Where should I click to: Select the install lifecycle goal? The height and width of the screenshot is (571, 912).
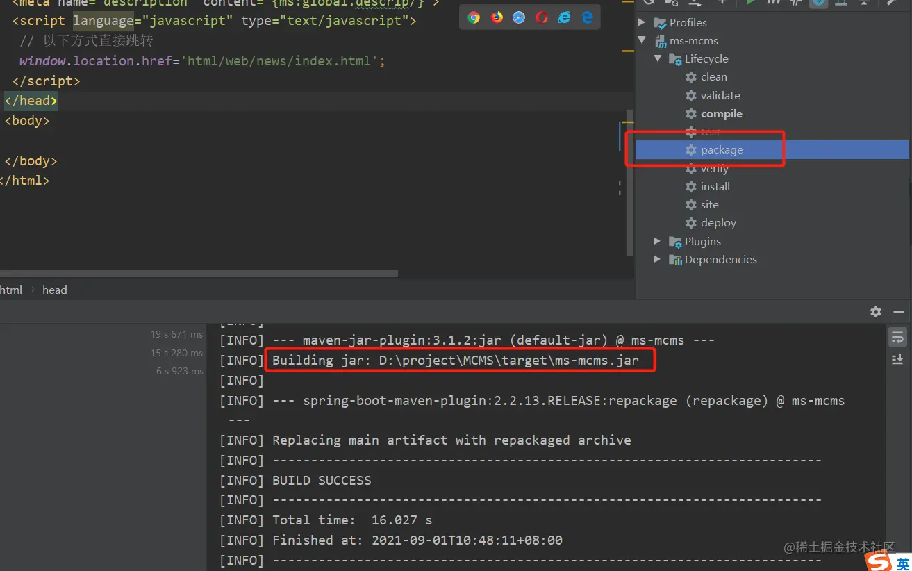tap(708, 187)
